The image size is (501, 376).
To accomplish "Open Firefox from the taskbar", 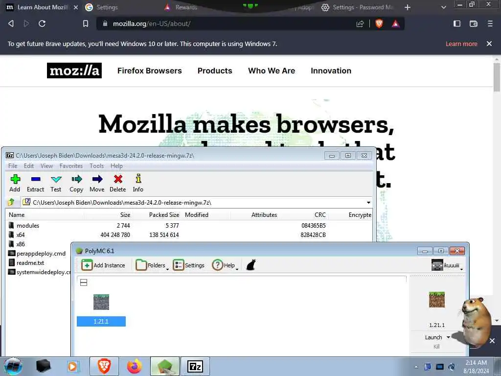I will pyautogui.click(x=135, y=366).
